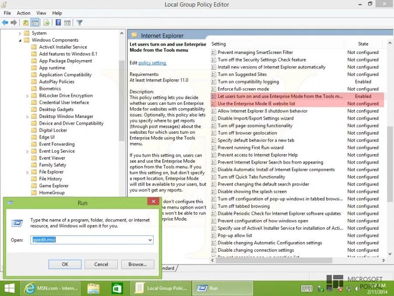394x296 pixels.
Task: Click OK in the Run dialog
Action: click(x=65, y=264)
